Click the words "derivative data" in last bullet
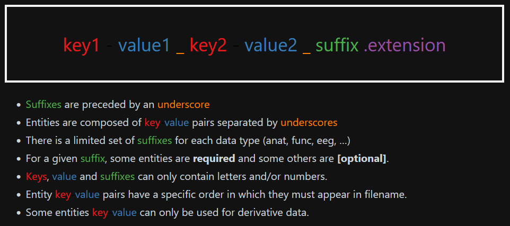The image size is (510, 226). pos(276,213)
